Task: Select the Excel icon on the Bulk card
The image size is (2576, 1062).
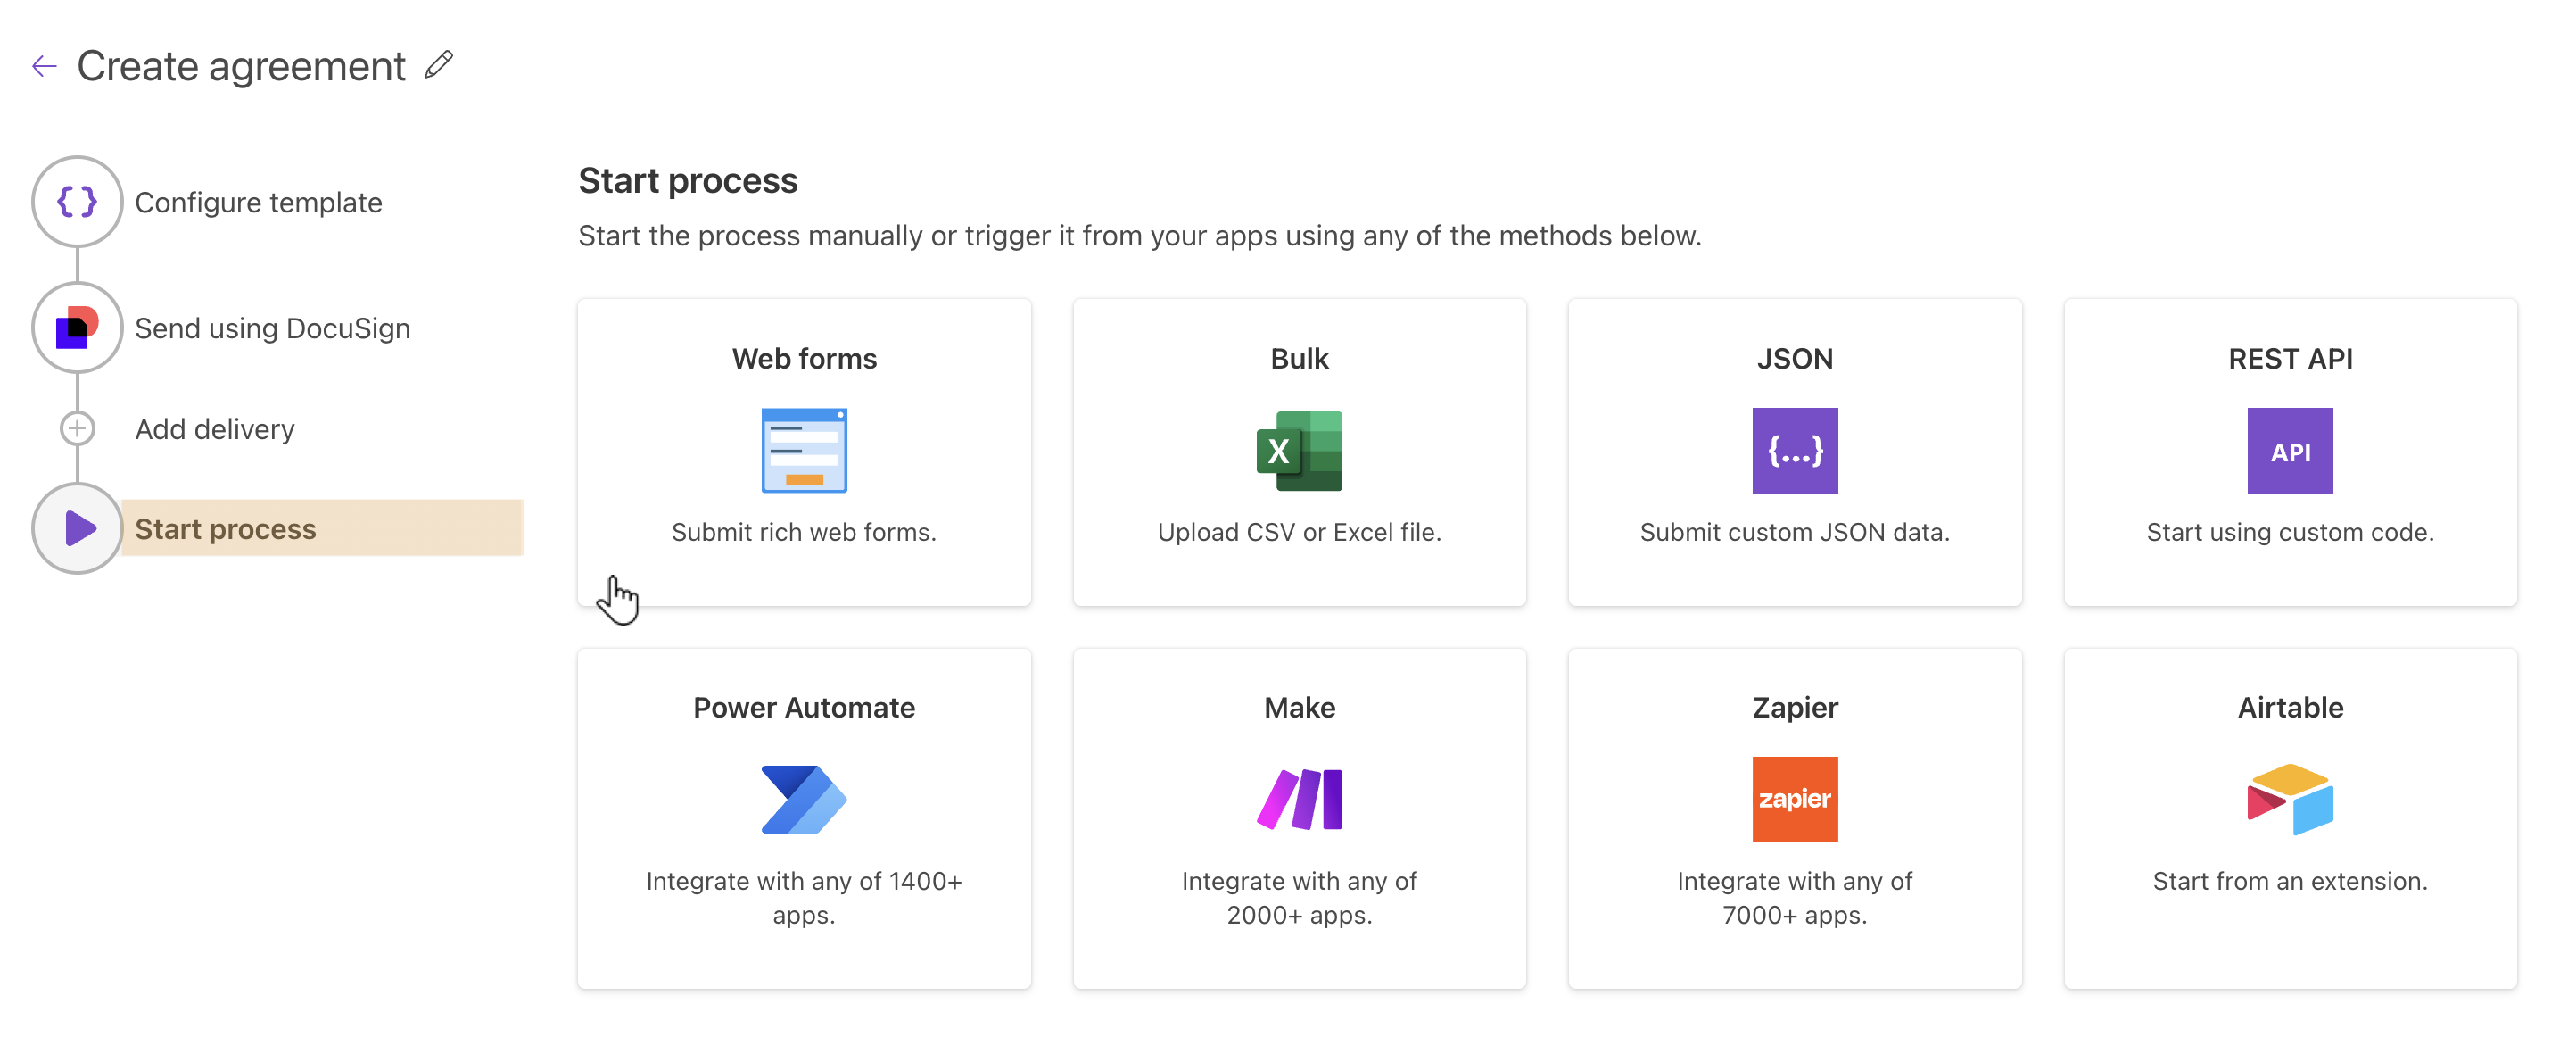Action: [1298, 451]
